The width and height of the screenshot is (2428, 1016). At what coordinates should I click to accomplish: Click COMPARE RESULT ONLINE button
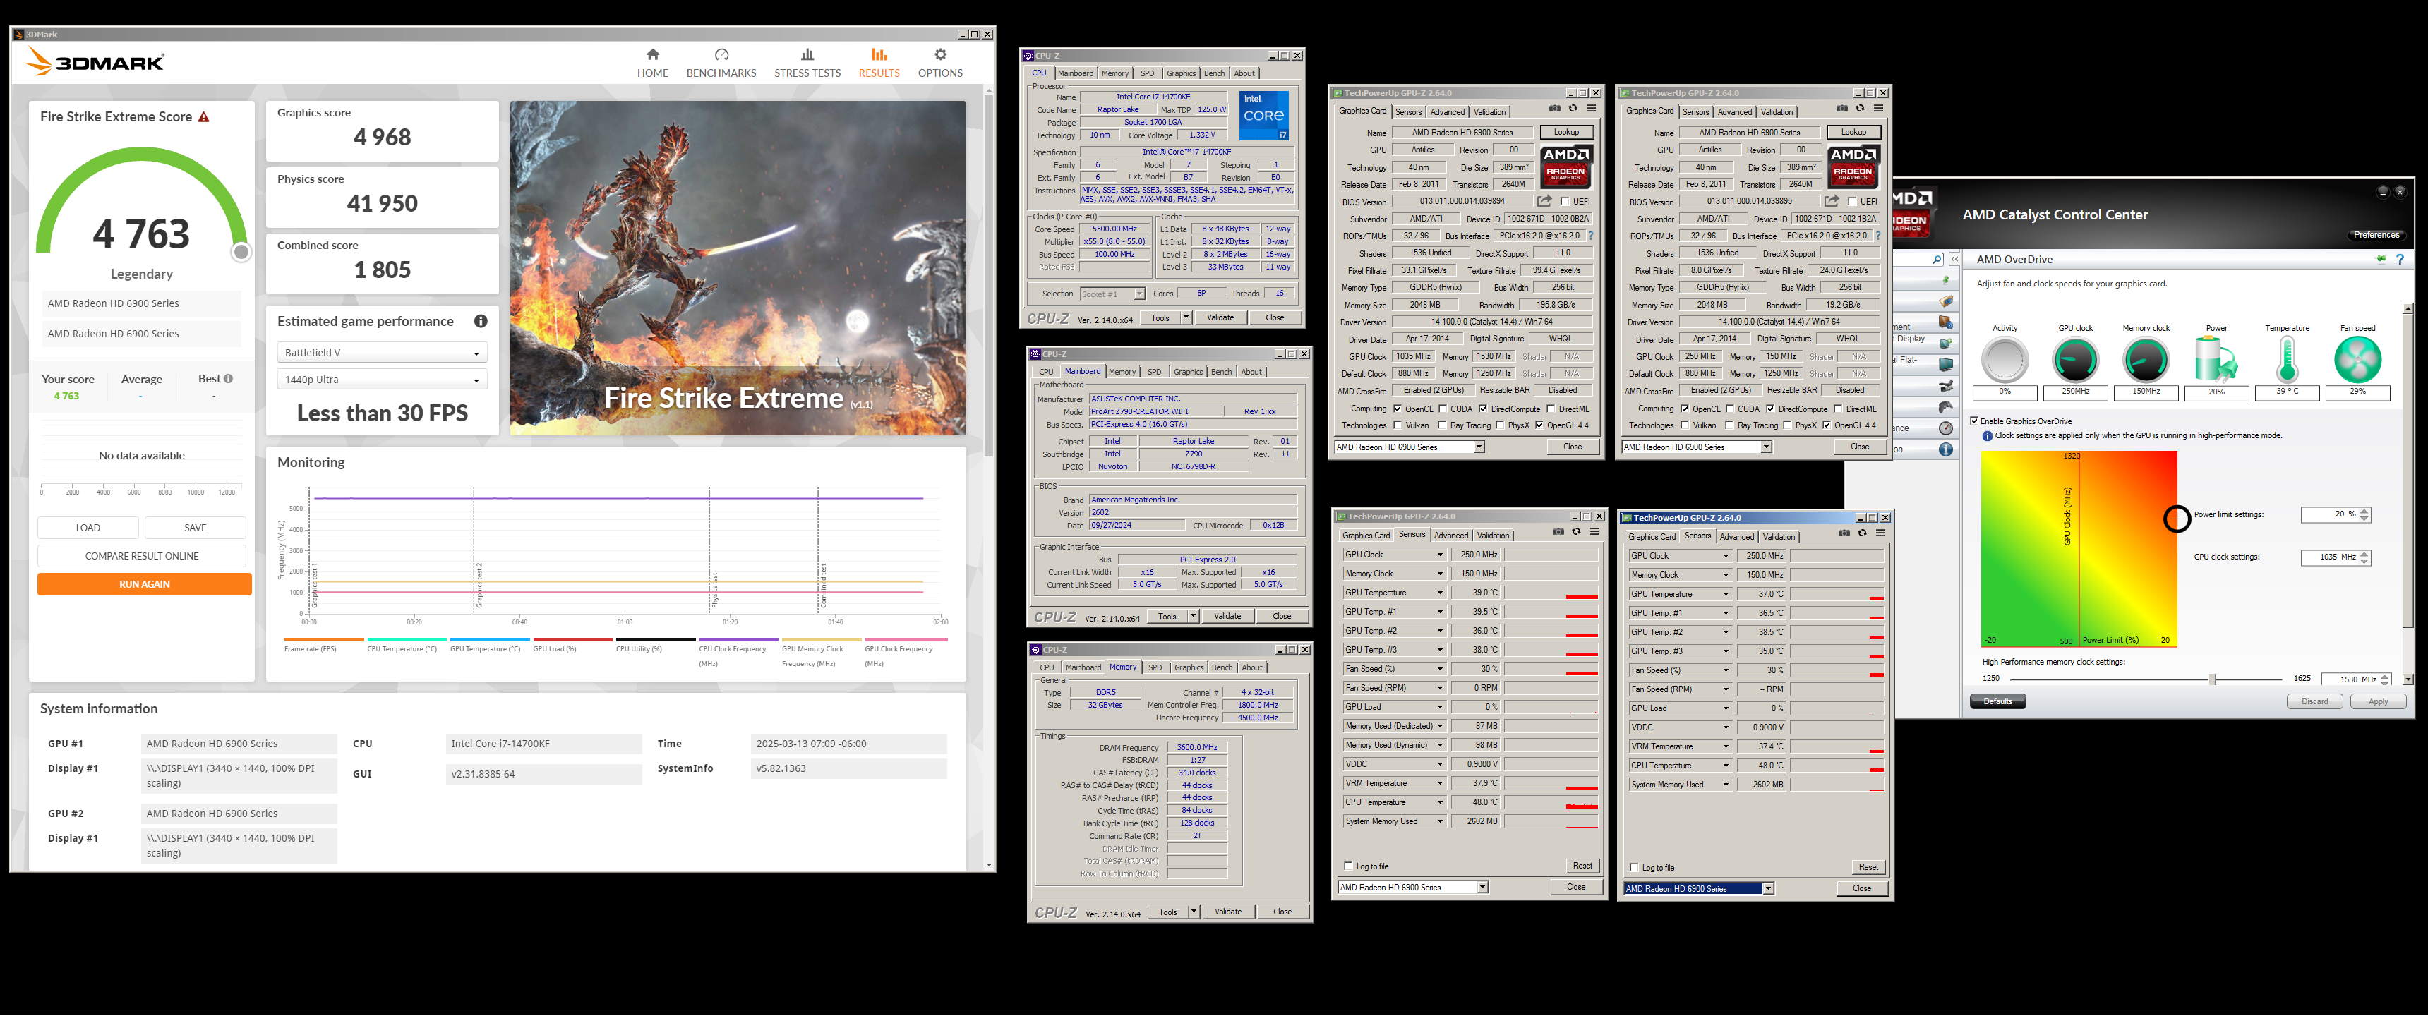pyautogui.click(x=141, y=556)
